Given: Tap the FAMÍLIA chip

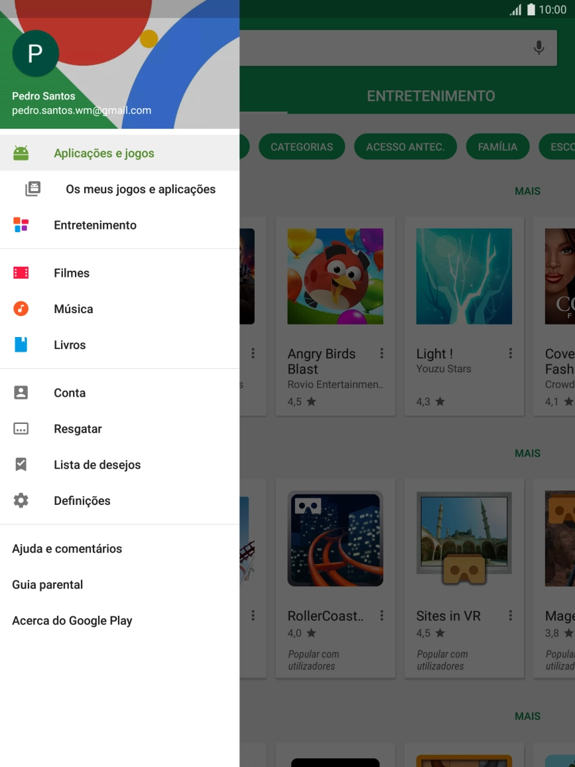Looking at the screenshot, I should coord(497,147).
